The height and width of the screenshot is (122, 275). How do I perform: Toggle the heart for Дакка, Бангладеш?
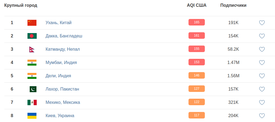pos(262,36)
